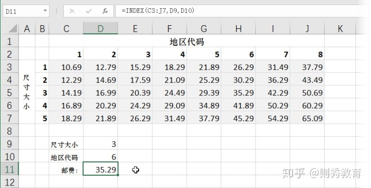
Task: Click cell with value 15.29
Action: pos(135,67)
